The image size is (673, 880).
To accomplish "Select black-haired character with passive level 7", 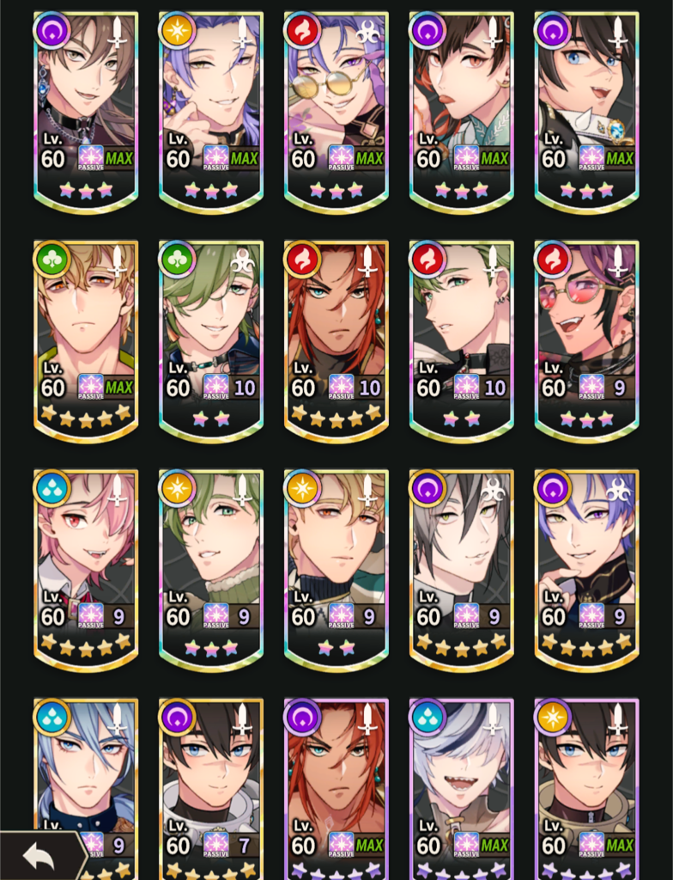I will pyautogui.click(x=211, y=789).
